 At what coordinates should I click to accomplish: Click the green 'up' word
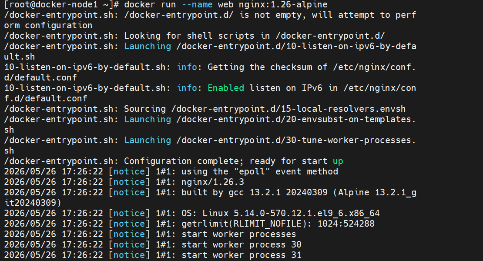pos(338,161)
